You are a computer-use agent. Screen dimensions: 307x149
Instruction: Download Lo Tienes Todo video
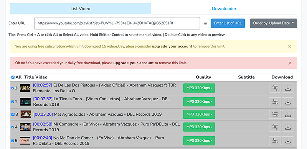(288, 102)
